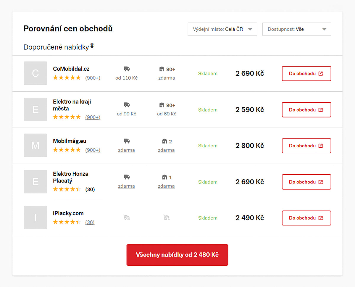Click the delivery truck icon for CoMobildal.cz
The width and height of the screenshot is (355, 287).
[x=127, y=69]
